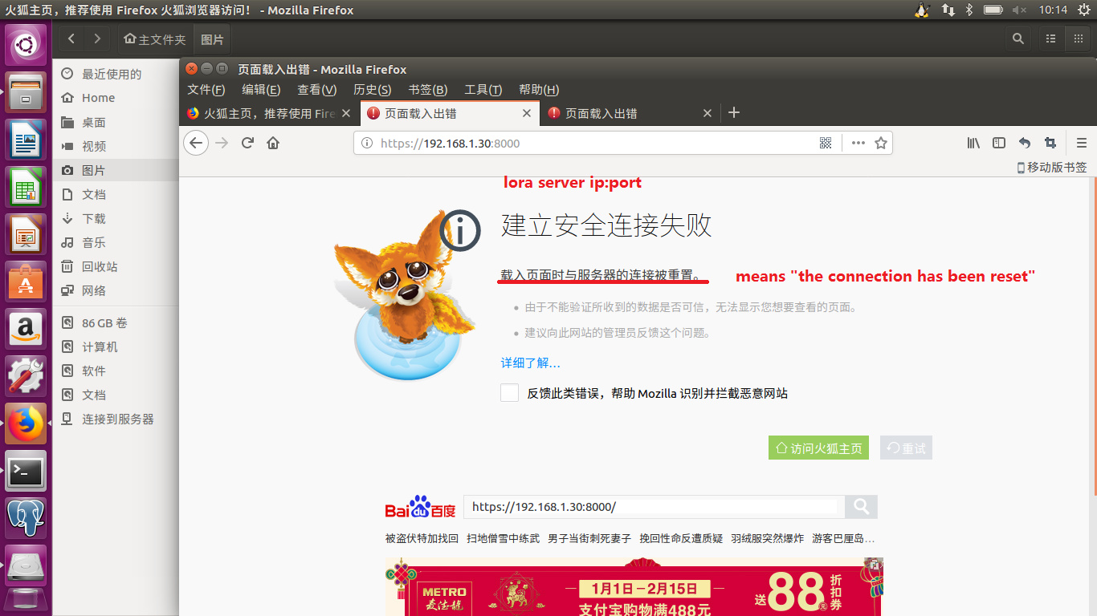Select 回收站 in file manager sidebar

(115, 266)
